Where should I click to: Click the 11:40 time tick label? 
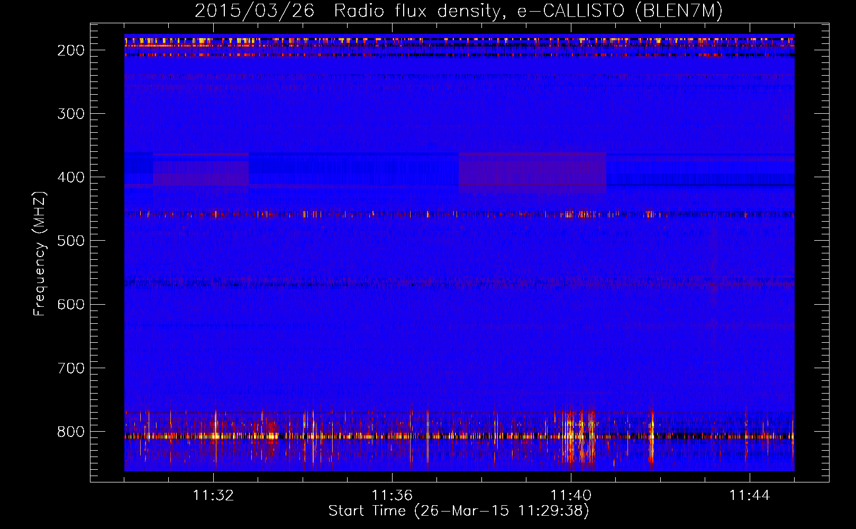(x=571, y=496)
